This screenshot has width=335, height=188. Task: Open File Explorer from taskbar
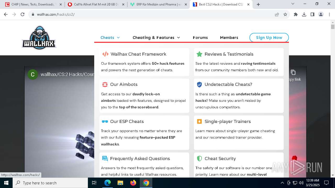120,183
